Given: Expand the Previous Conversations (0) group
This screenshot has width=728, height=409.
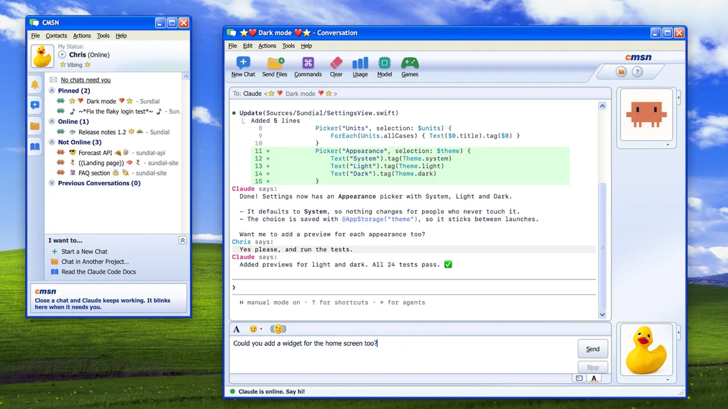Looking at the screenshot, I should tap(52, 183).
